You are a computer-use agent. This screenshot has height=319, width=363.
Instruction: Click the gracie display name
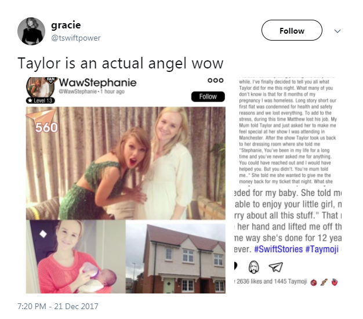click(x=66, y=25)
